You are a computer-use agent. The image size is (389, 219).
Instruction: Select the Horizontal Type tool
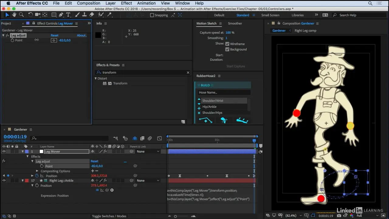[68, 15]
